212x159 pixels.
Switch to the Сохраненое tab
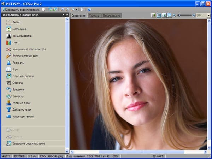coord(78,16)
